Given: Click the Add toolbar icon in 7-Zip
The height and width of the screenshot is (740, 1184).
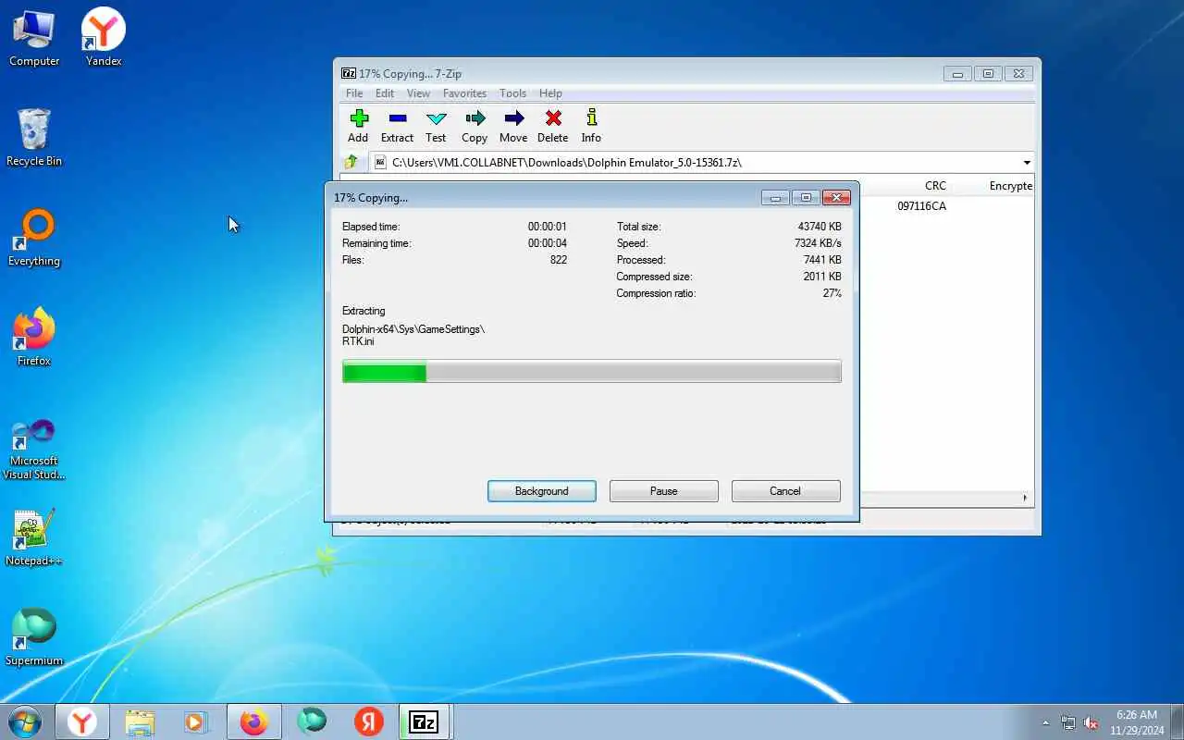Looking at the screenshot, I should (x=358, y=126).
